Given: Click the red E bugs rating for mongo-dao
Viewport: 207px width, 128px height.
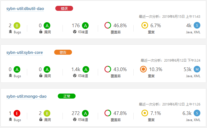Looking at the screenshot, I should 17,113.
